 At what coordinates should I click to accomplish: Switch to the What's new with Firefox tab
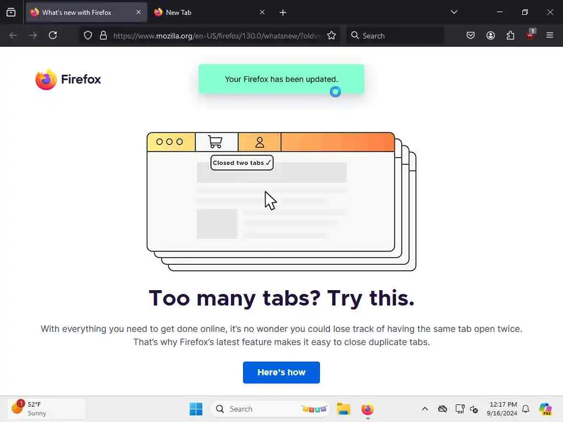pyautogui.click(x=86, y=12)
